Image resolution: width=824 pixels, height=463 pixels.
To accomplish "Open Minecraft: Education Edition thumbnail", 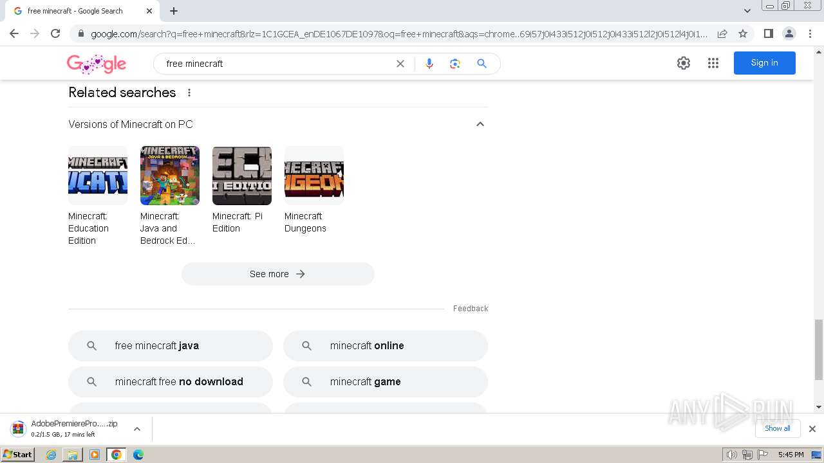I will pyautogui.click(x=98, y=176).
